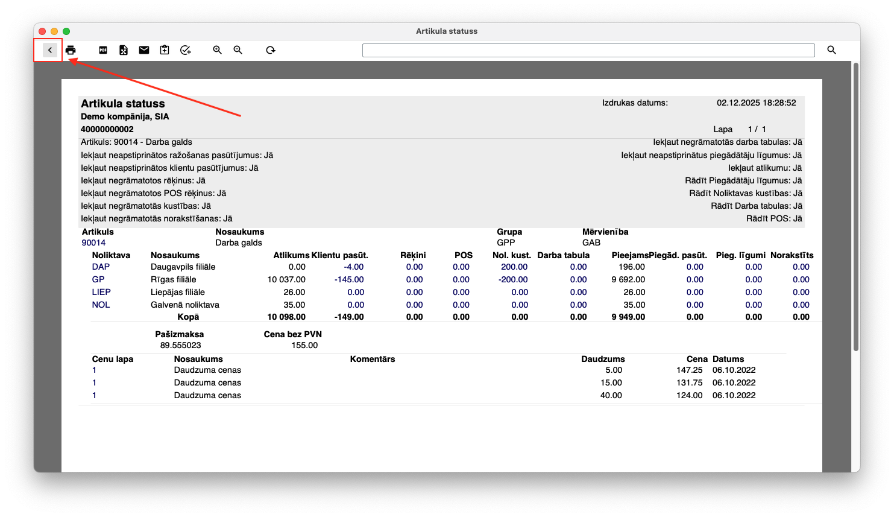Viewport: 894px width, 517px height.
Task: Open the LIEP warehouse link
Action: 101,292
